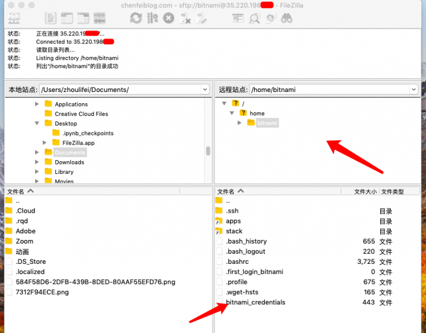Click the process queue toolbar icon

pos(152,19)
